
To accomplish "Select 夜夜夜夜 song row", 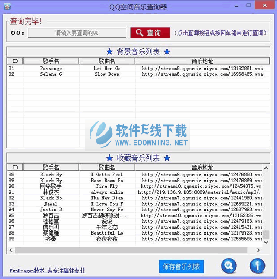I will (x=135, y=239).
